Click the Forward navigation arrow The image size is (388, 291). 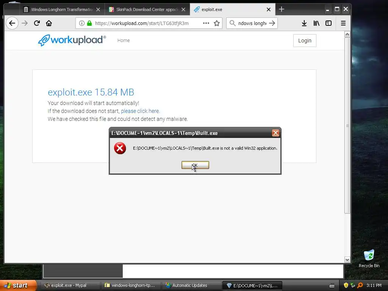25,23
